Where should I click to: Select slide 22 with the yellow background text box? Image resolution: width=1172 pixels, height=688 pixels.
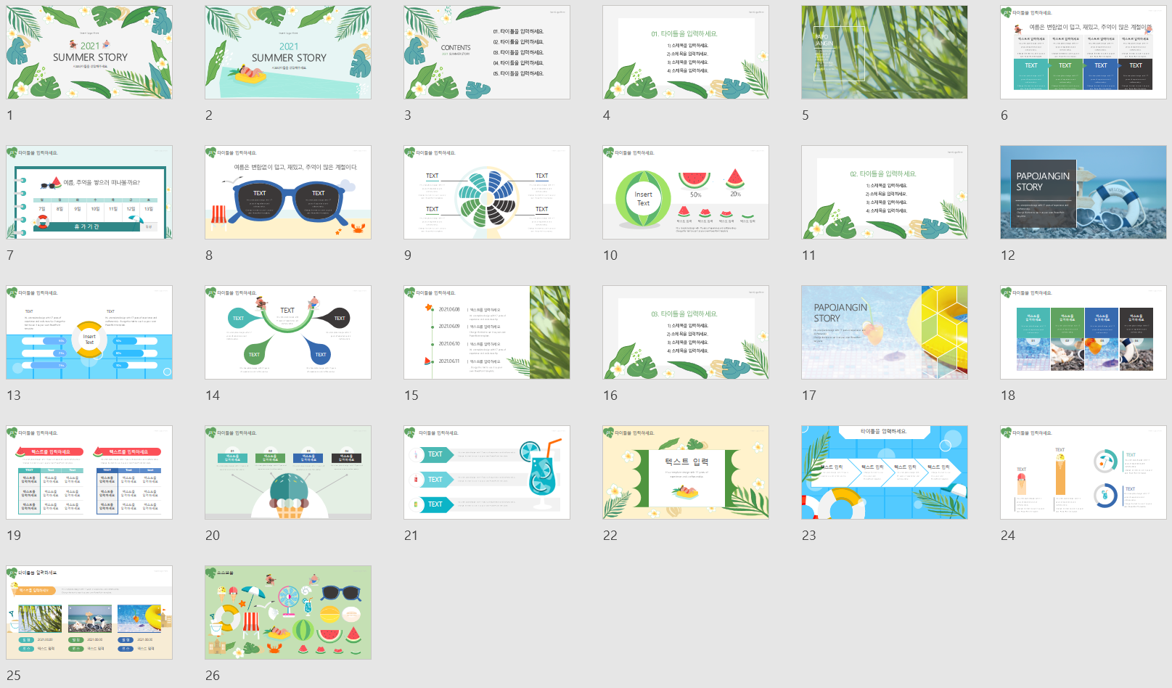686,472
